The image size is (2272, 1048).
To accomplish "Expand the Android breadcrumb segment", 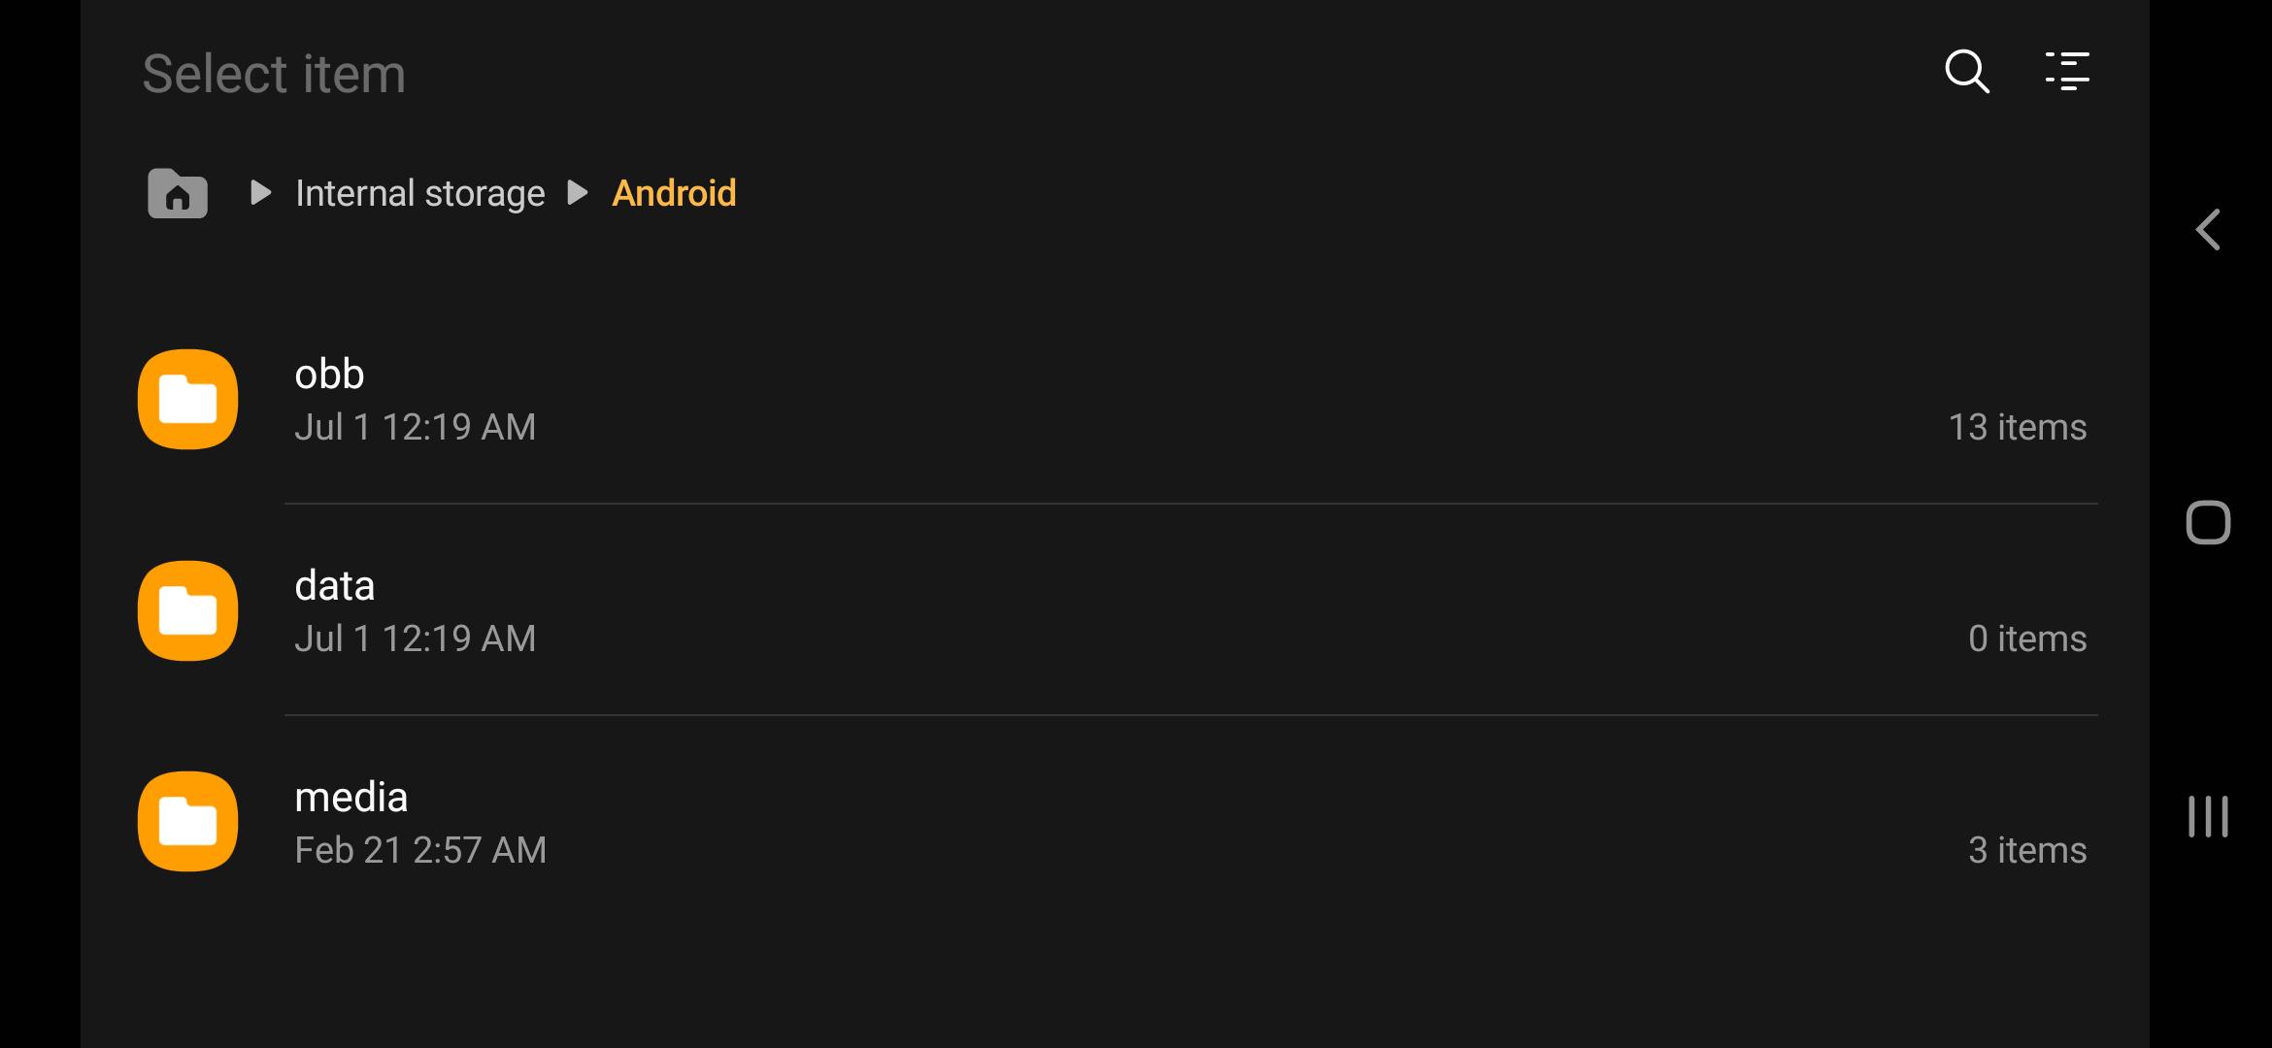I will [x=674, y=193].
